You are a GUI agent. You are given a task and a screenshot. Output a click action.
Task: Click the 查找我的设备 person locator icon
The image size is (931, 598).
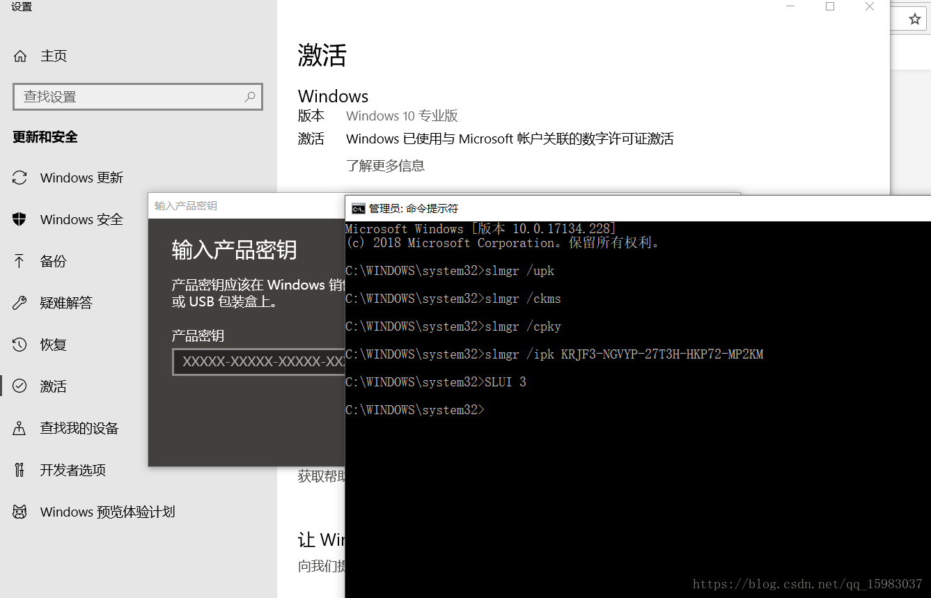[19, 428]
